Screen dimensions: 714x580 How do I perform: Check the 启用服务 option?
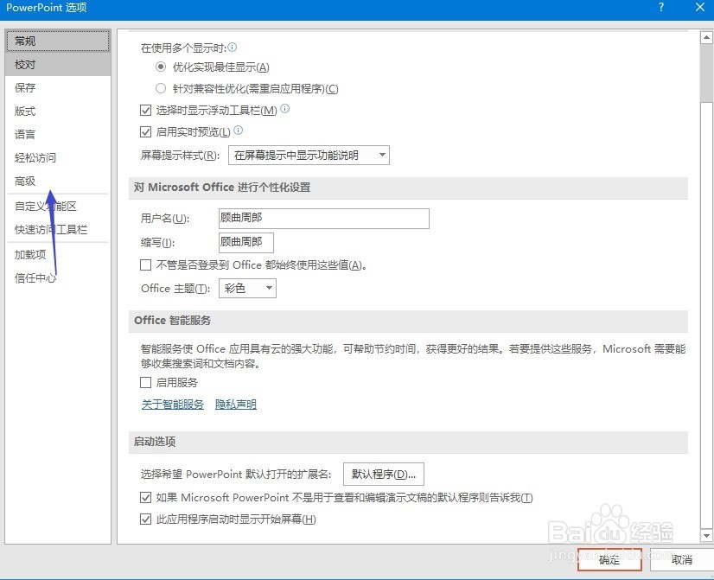click(143, 382)
